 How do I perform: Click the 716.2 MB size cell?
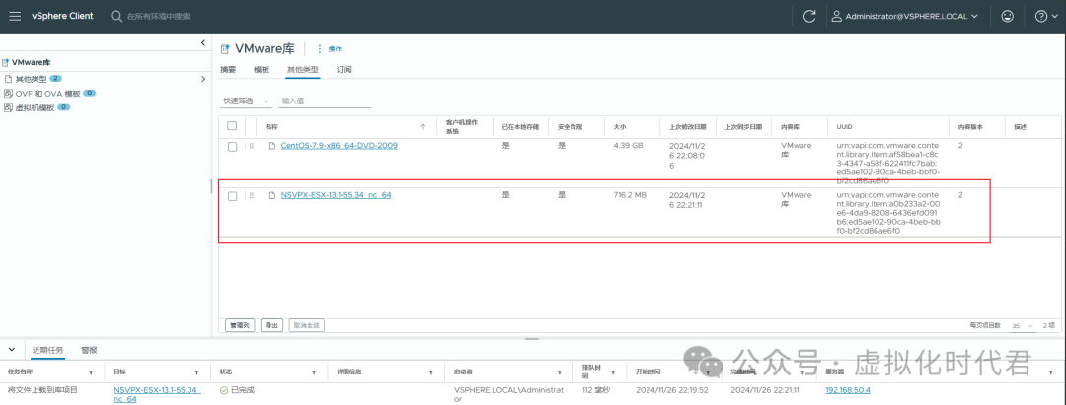[630, 195]
